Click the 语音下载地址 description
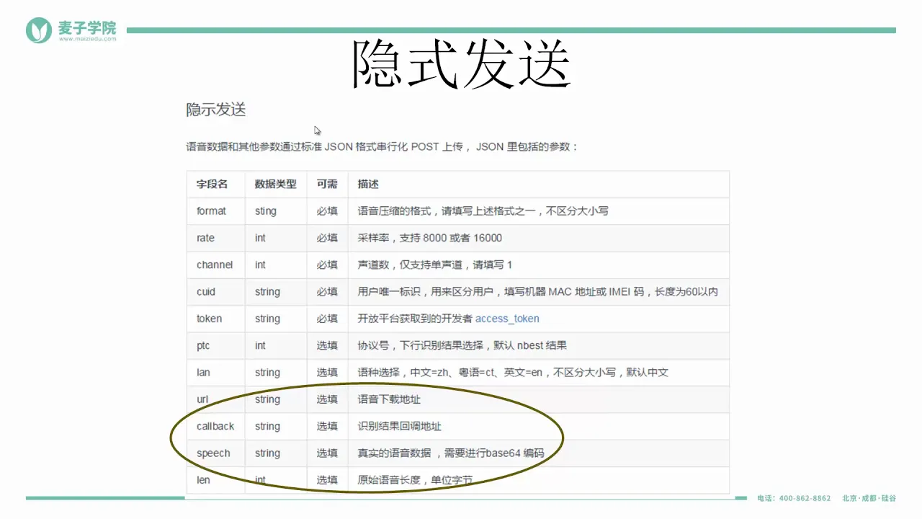This screenshot has width=922, height=519. point(389,399)
